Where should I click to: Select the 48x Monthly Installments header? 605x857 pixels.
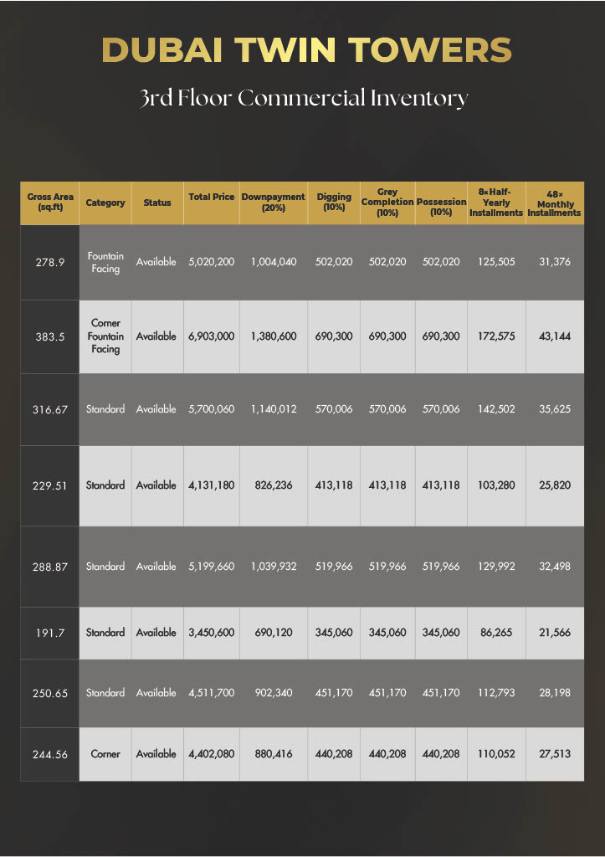coord(554,203)
